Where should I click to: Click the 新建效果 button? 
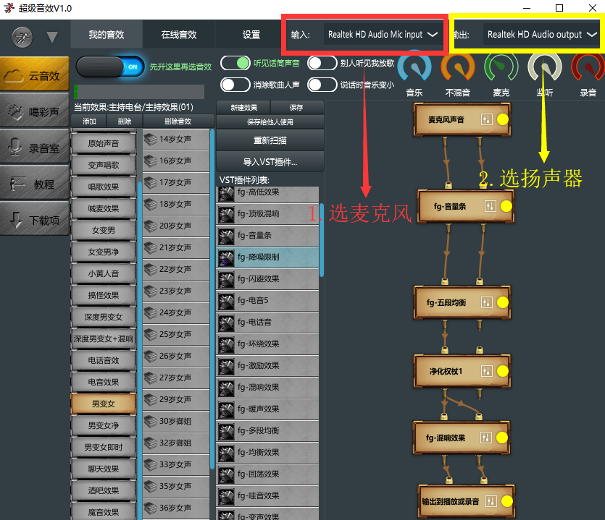click(x=244, y=108)
